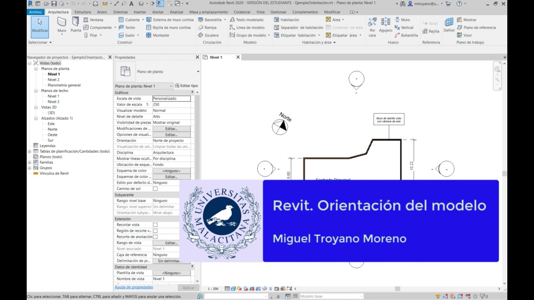Viewport: 534px width, 300px height.
Task: Open the Archivo menu
Action: [36, 12]
